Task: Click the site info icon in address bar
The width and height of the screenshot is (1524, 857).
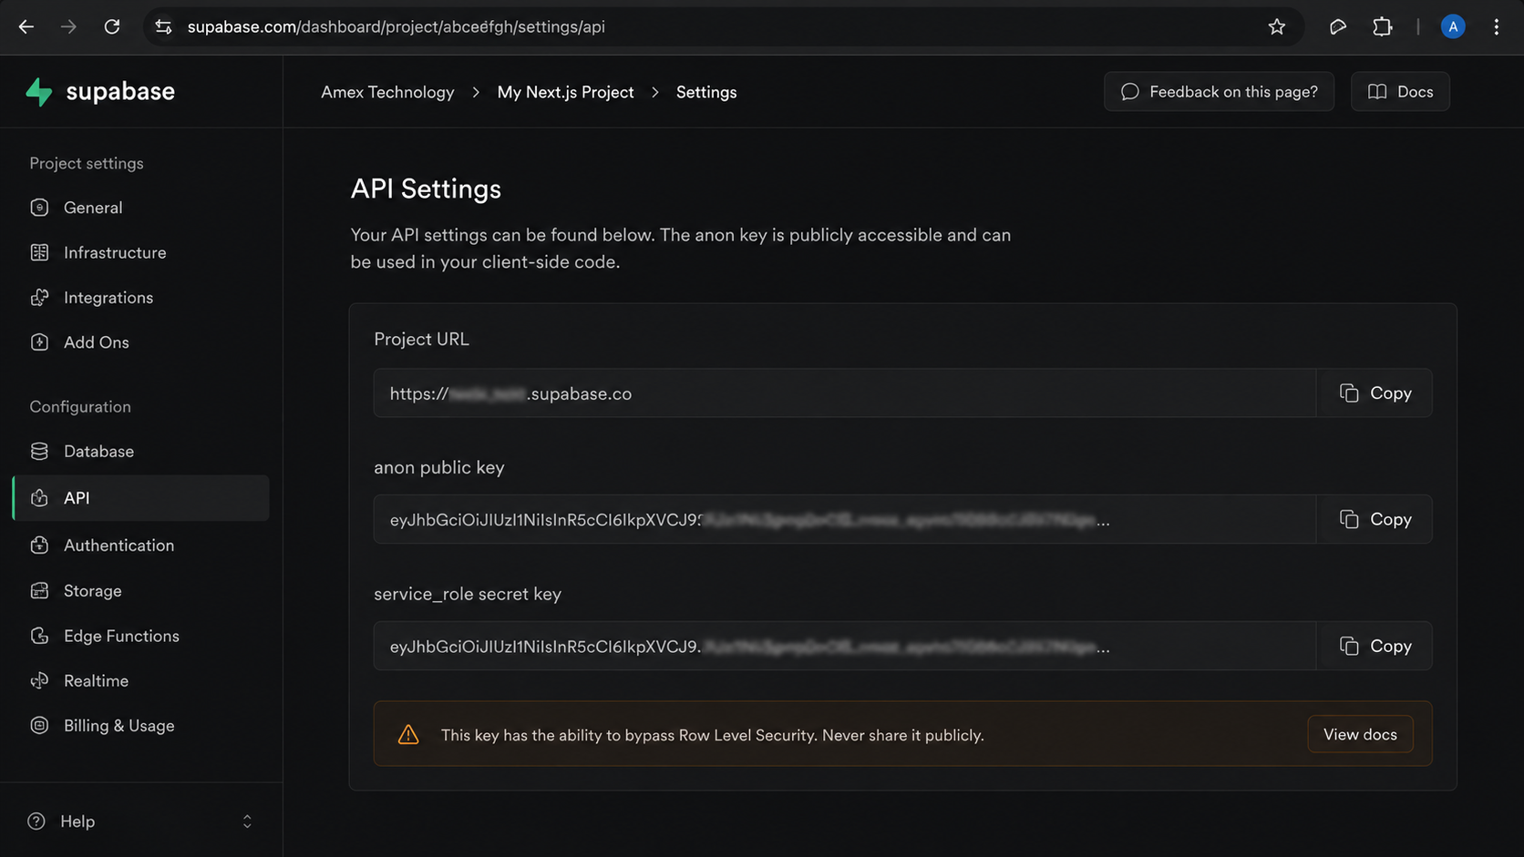Action: point(164,27)
